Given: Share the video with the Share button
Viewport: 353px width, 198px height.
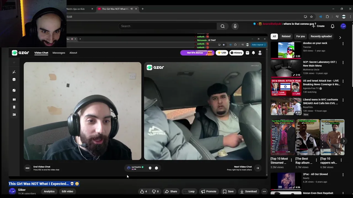Looking at the screenshot, I should pyautogui.click(x=171, y=191).
